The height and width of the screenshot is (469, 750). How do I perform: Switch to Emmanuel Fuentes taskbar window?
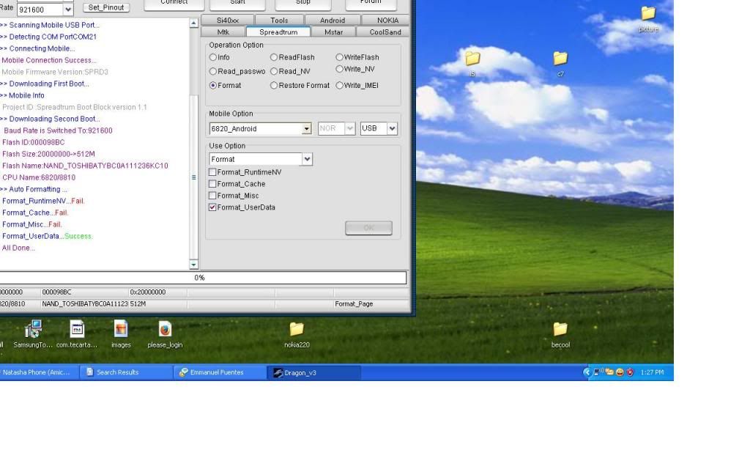pos(220,372)
